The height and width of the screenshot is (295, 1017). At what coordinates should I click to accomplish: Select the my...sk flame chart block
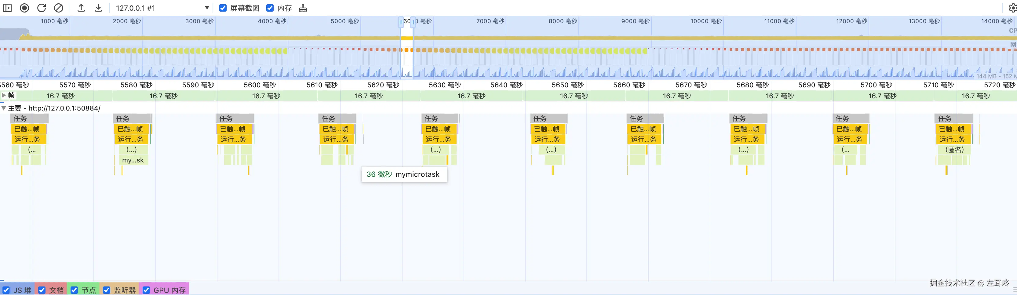click(x=133, y=160)
